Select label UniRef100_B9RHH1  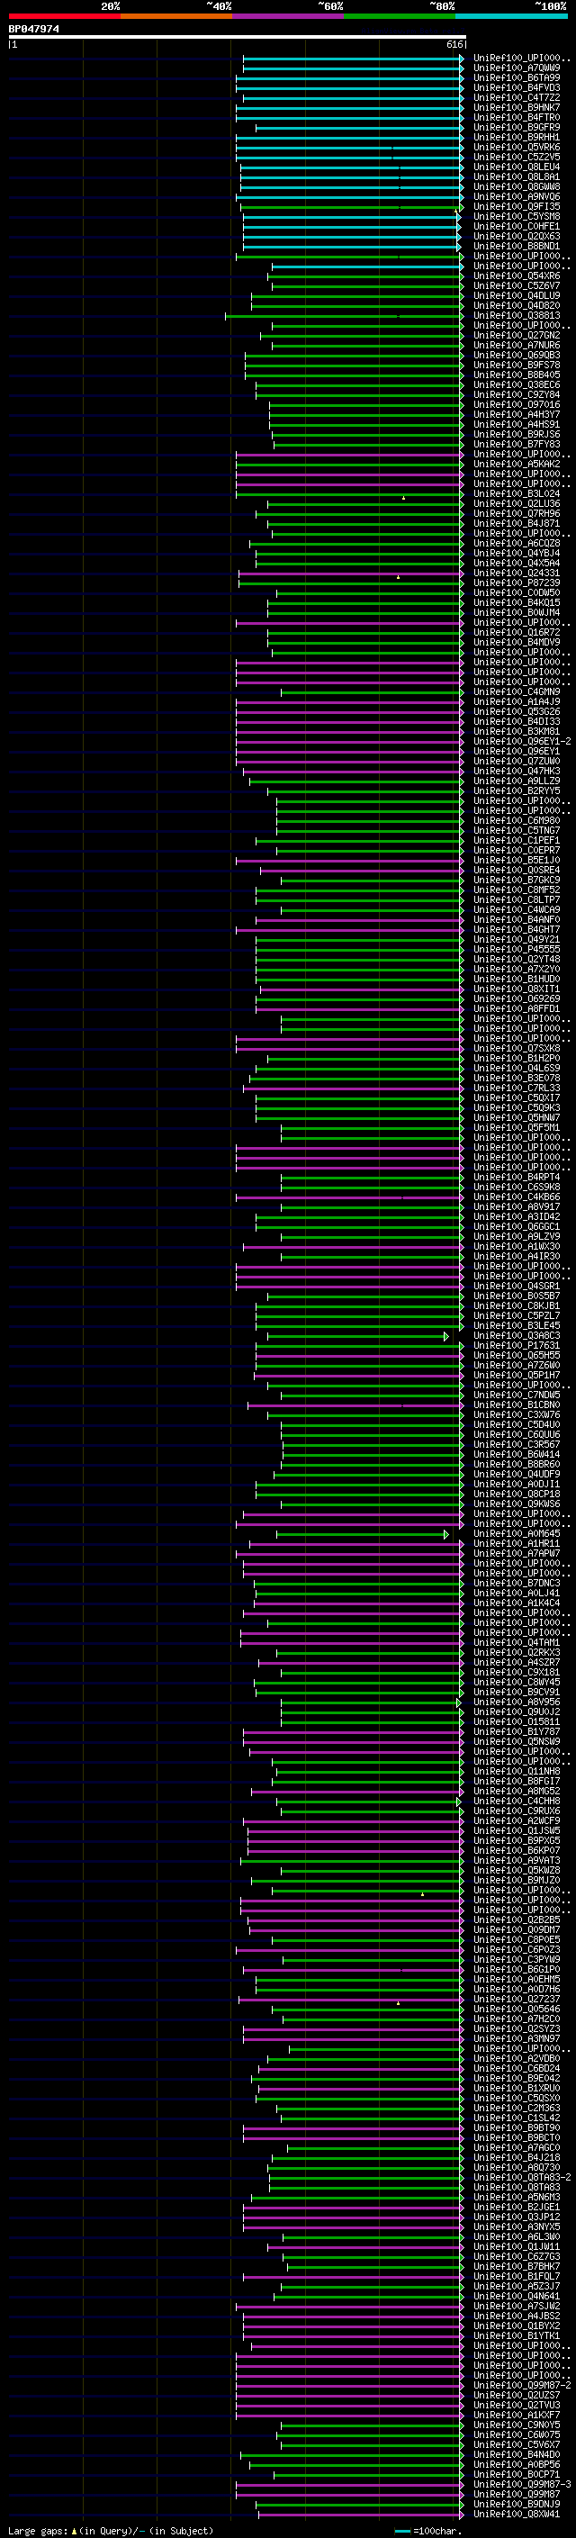pyautogui.click(x=516, y=138)
